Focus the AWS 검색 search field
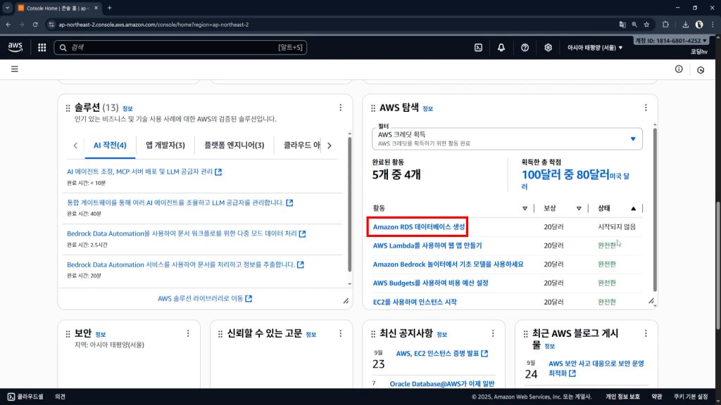The image size is (721, 405). pyautogui.click(x=180, y=47)
